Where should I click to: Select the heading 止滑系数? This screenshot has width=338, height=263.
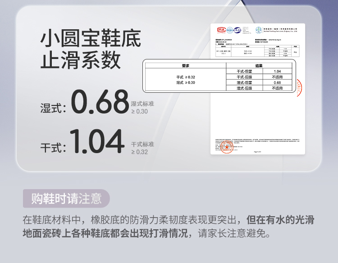(x=80, y=60)
